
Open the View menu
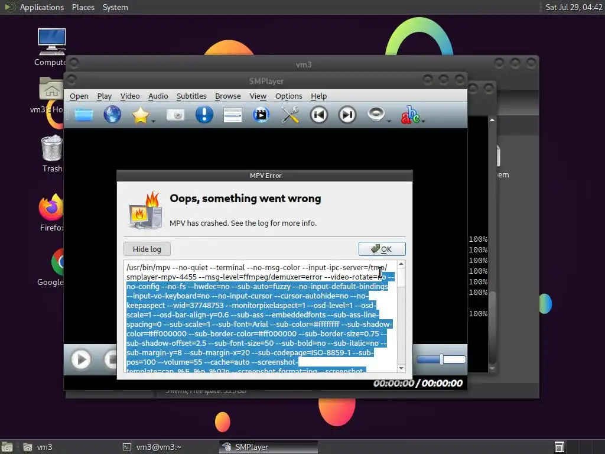[x=258, y=96]
